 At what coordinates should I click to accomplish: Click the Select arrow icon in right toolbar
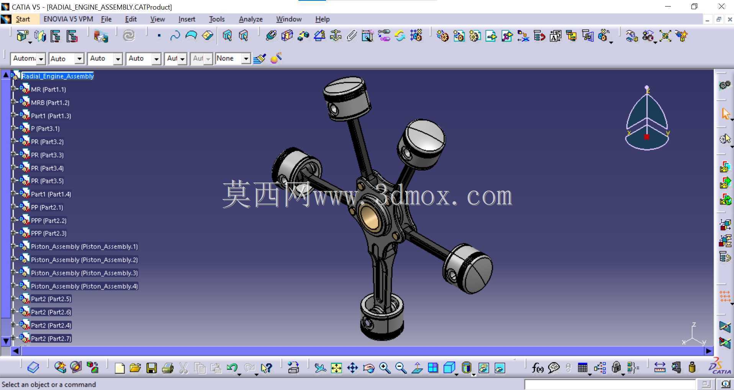pos(726,114)
